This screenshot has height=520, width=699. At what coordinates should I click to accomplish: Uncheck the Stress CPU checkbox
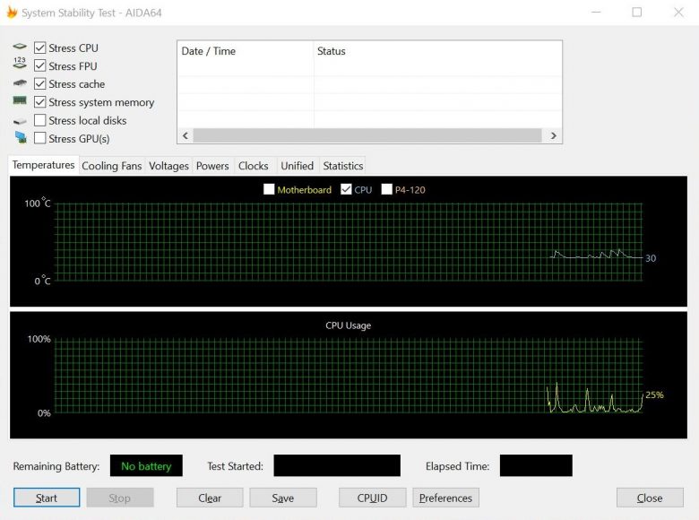39,48
